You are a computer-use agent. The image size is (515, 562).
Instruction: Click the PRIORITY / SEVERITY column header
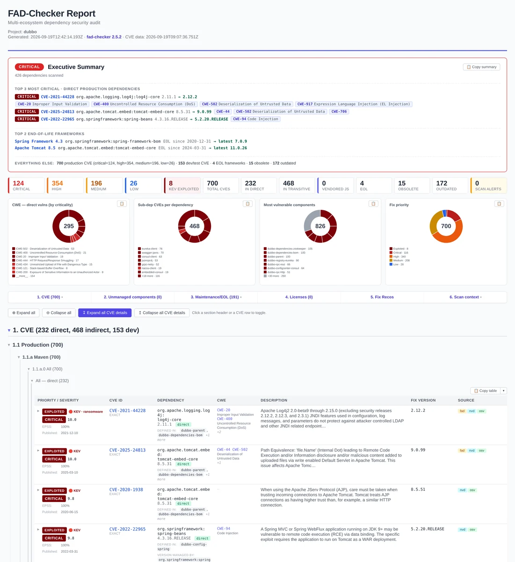(x=58, y=400)
